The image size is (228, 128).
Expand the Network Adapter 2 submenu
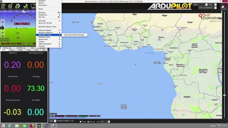pyautogui.click(x=49, y=32)
